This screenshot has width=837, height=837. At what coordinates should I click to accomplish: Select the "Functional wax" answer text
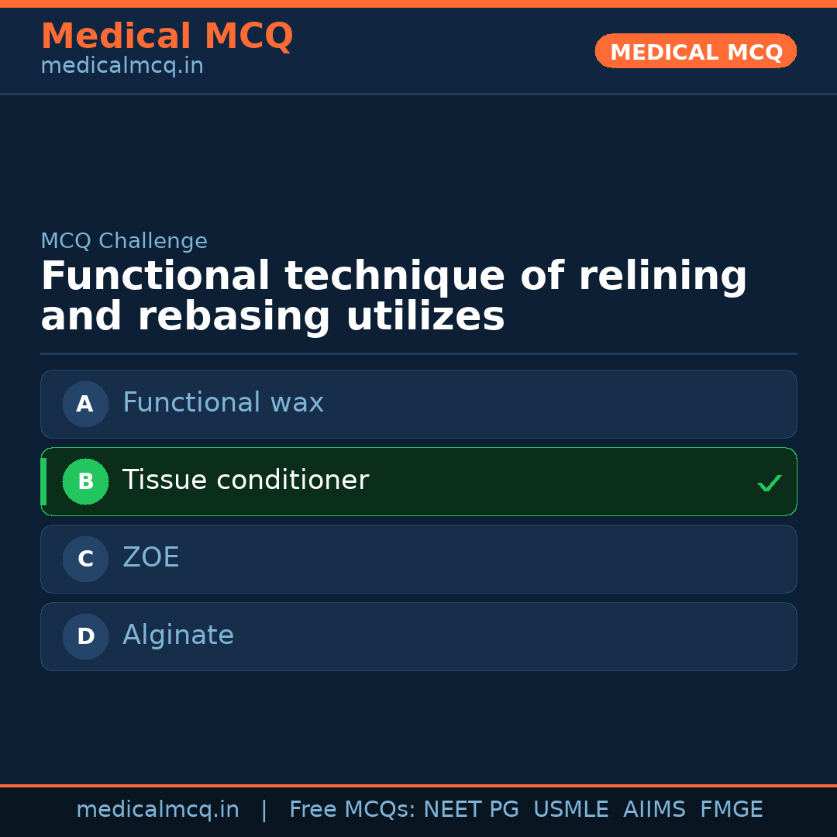click(x=223, y=403)
